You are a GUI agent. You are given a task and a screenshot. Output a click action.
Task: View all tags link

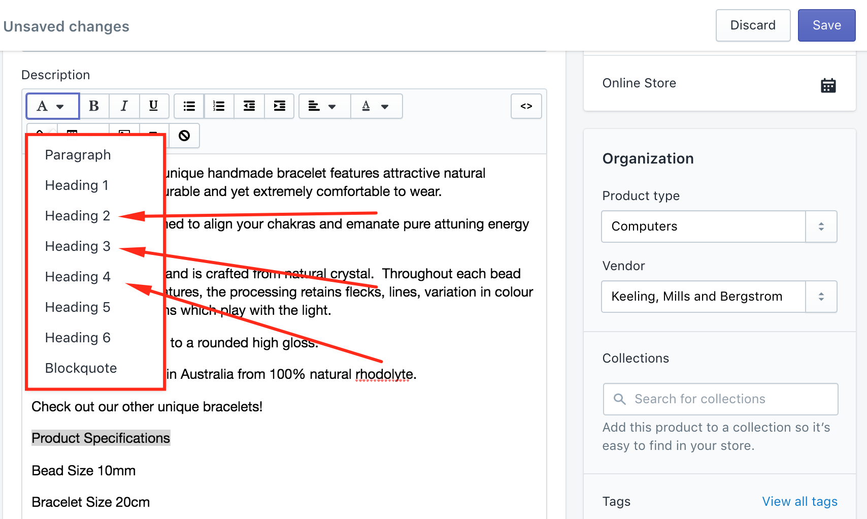pyautogui.click(x=799, y=501)
